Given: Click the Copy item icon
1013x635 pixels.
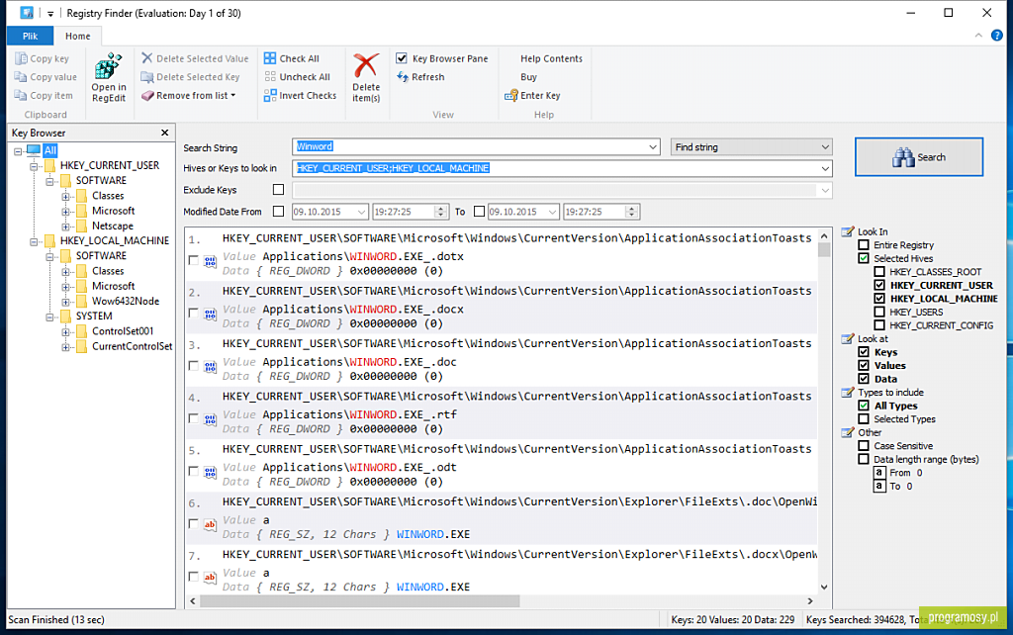Looking at the screenshot, I should pyautogui.click(x=21, y=96).
